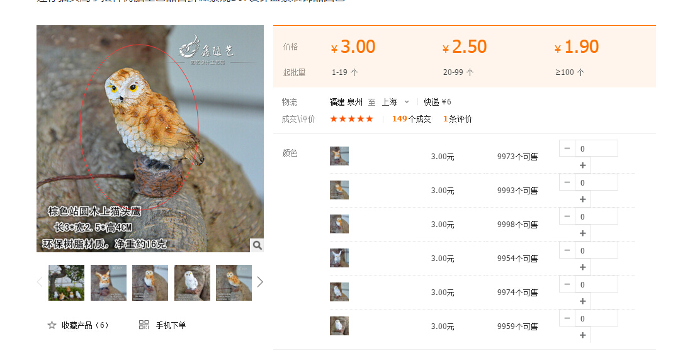Click the main brown owl product image

click(x=150, y=138)
